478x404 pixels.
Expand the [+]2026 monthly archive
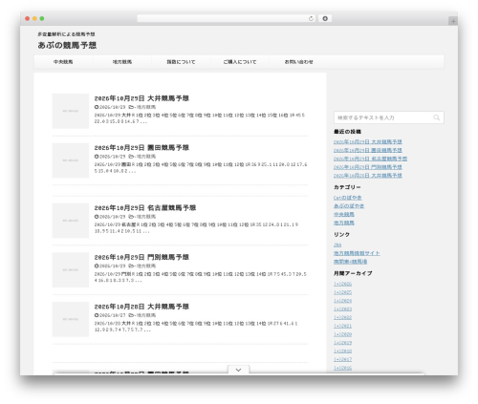tap(342, 284)
